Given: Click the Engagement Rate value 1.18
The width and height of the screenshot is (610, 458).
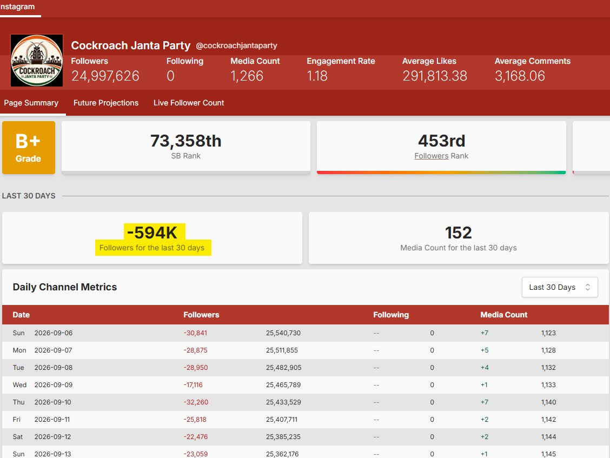Looking at the screenshot, I should click(317, 76).
